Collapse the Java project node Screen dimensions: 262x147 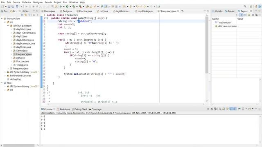(2, 82)
